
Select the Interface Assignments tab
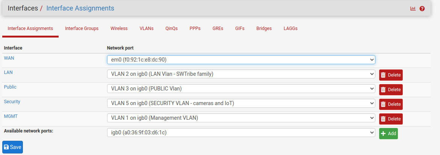click(30, 28)
